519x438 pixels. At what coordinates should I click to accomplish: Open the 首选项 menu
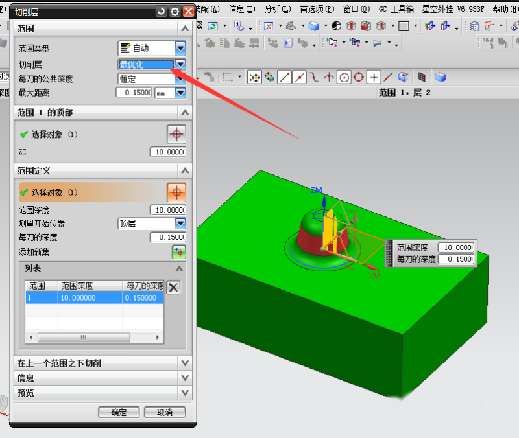coord(316,9)
